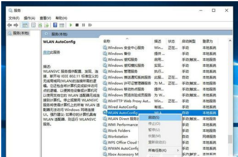Click the Forward arrow toolbar icon
This screenshot has width=238, height=157.
[x=16, y=25]
